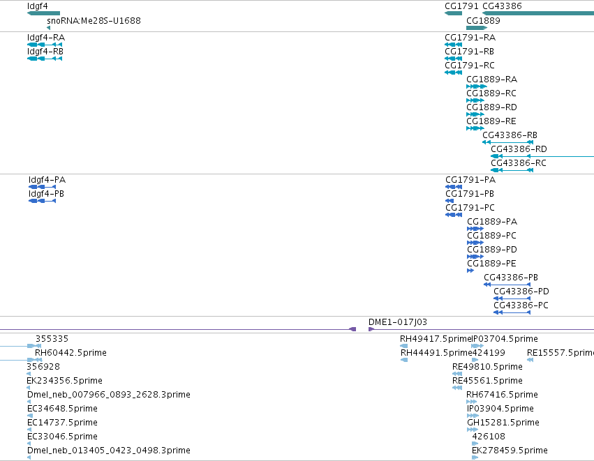Click the CG43386 gene label

502,6
